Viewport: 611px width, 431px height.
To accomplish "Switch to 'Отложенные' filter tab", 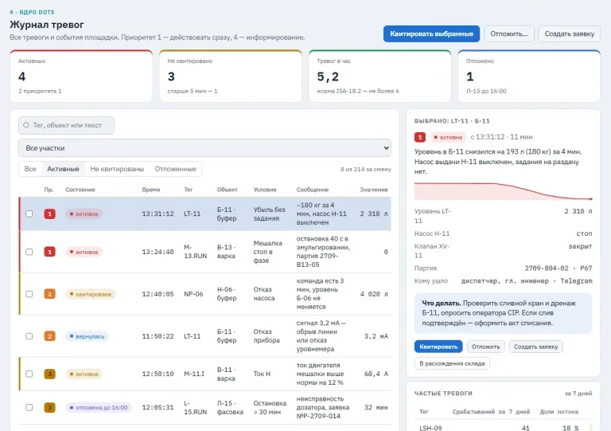I will pyautogui.click(x=175, y=169).
